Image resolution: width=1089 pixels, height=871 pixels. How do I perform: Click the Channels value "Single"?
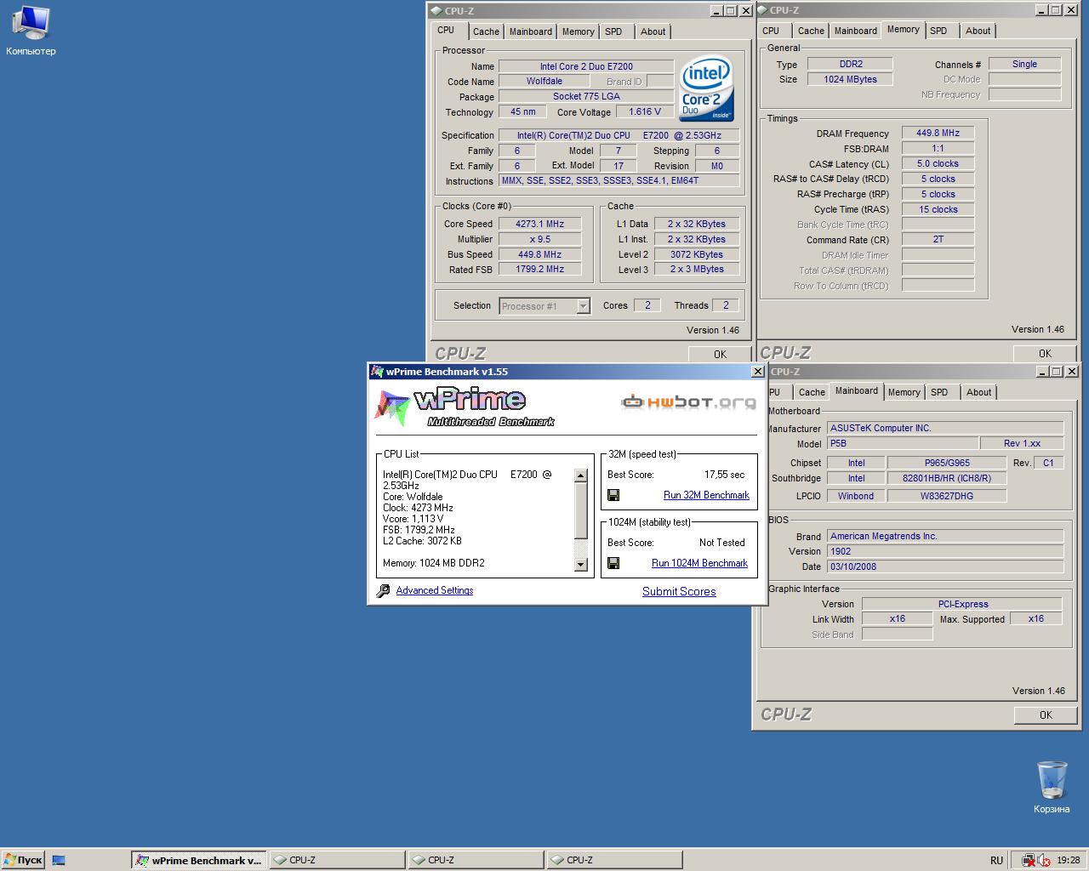tap(1024, 64)
